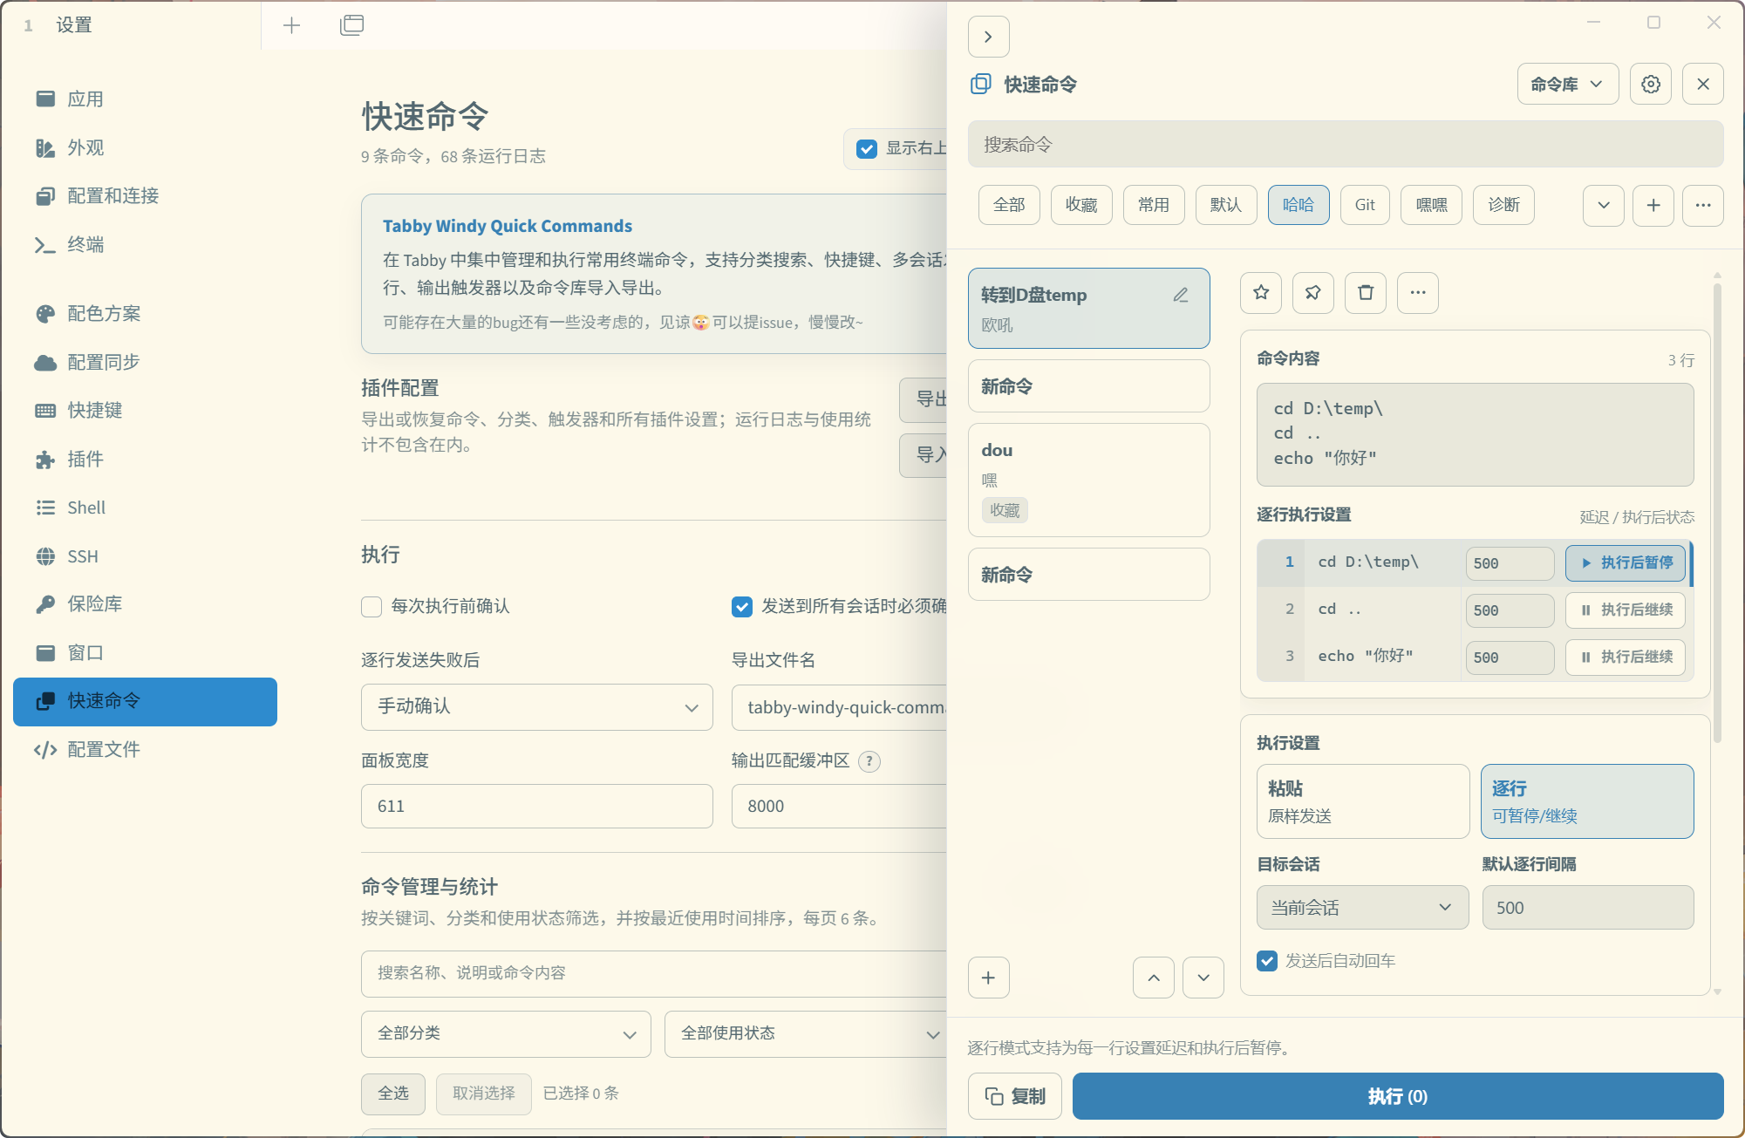The width and height of the screenshot is (1745, 1138).
Task: Open 配置文件 page
Action: click(145, 750)
